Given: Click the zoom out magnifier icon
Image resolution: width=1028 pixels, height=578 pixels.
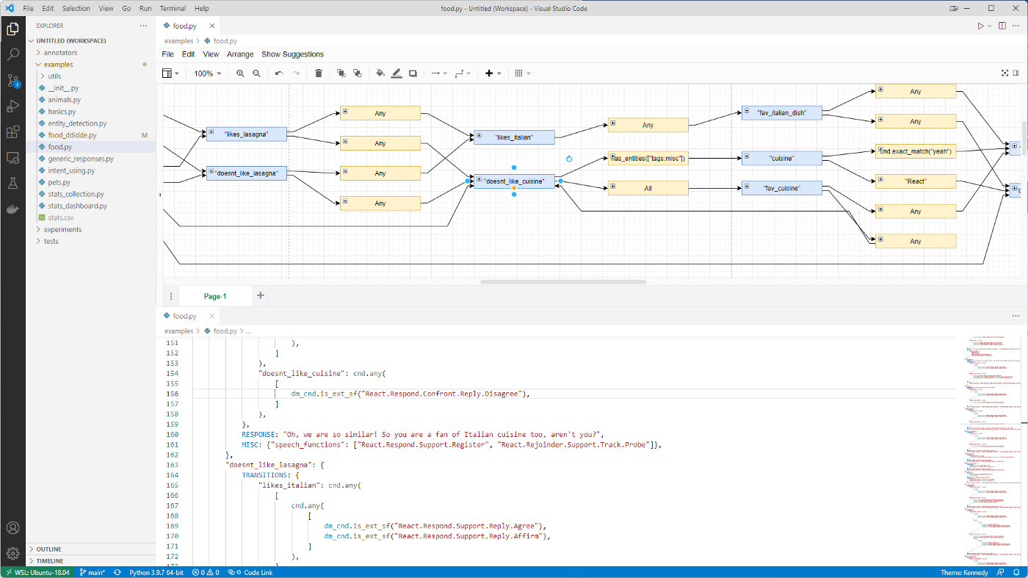Looking at the screenshot, I should tap(256, 73).
